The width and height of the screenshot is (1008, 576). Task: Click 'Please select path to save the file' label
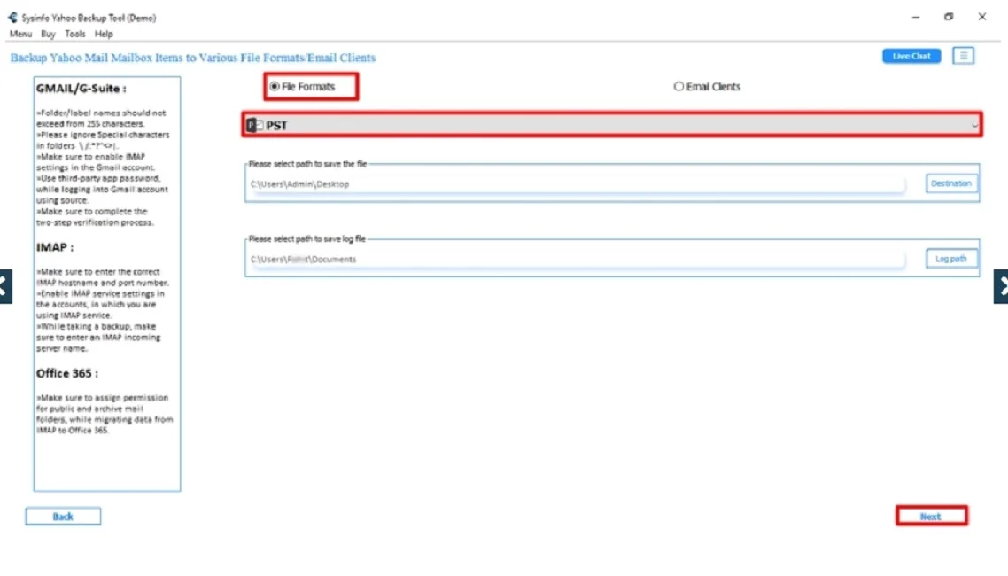tap(307, 164)
